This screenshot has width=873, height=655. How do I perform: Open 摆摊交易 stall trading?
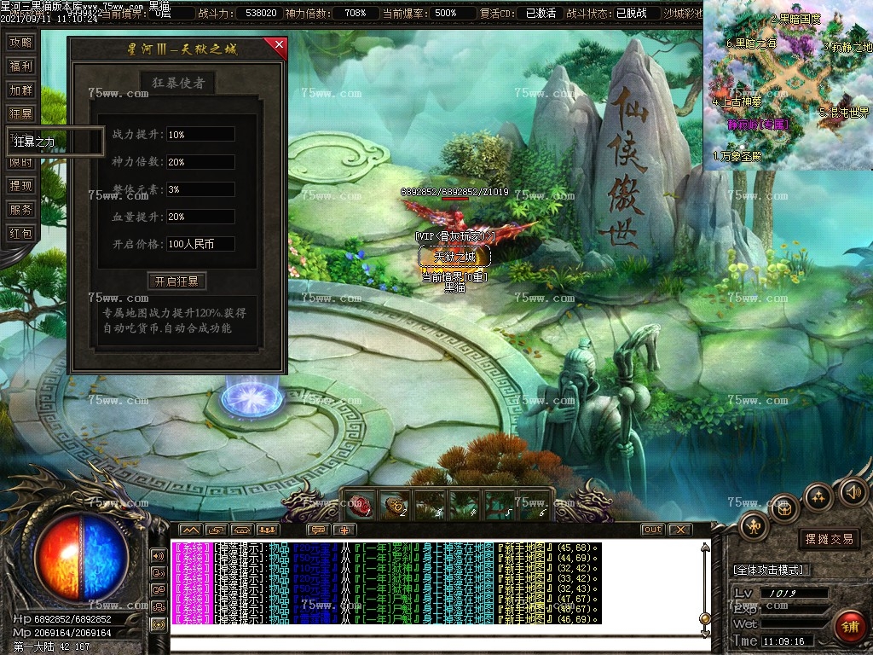pos(829,539)
